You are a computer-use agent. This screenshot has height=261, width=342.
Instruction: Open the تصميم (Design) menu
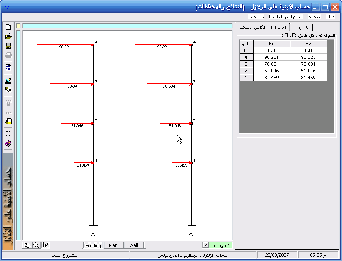(x=314, y=17)
